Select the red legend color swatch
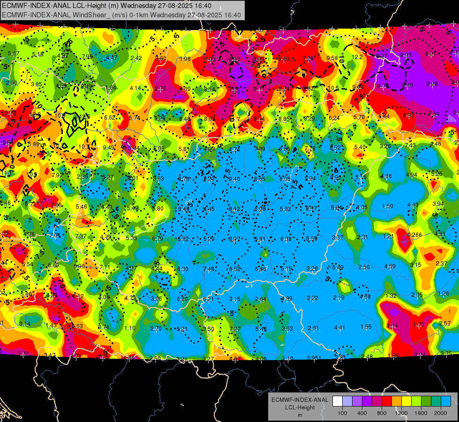Viewport: 459px width, 422px height. tap(387, 401)
